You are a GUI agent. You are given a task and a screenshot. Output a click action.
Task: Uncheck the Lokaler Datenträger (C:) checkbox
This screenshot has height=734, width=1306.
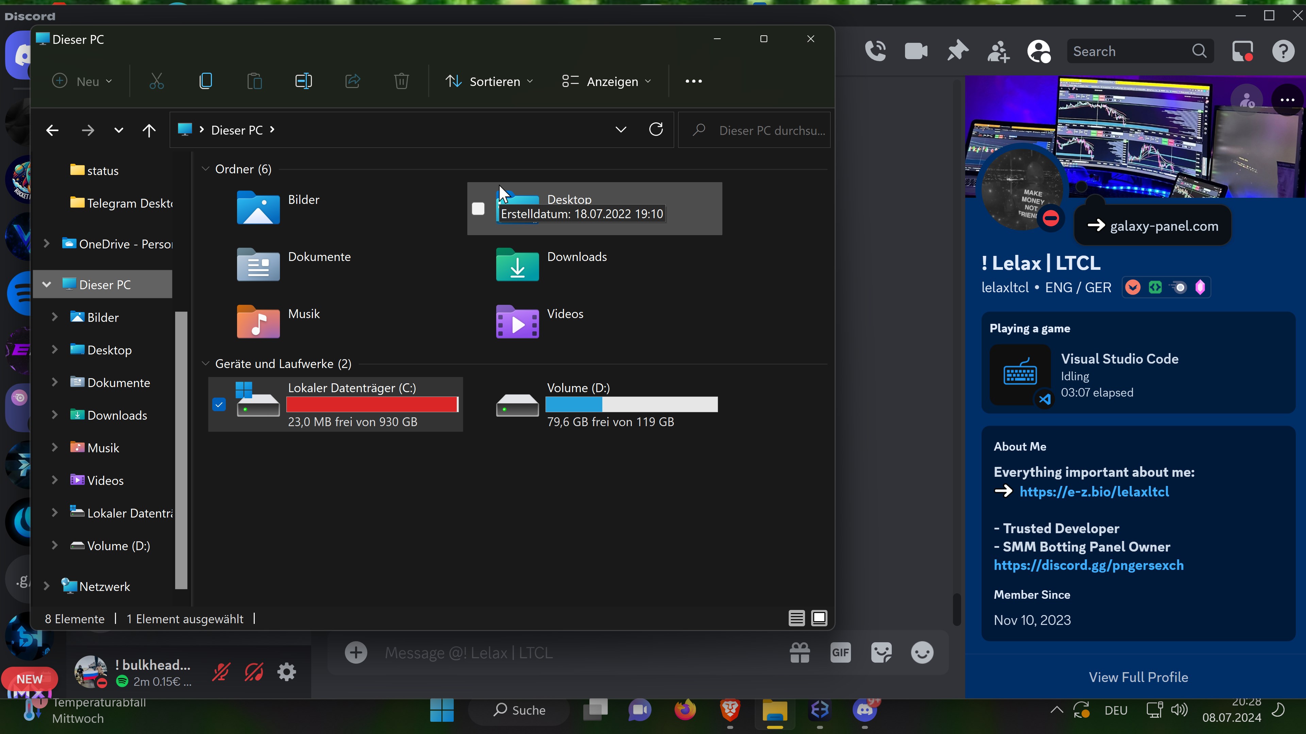click(x=219, y=404)
